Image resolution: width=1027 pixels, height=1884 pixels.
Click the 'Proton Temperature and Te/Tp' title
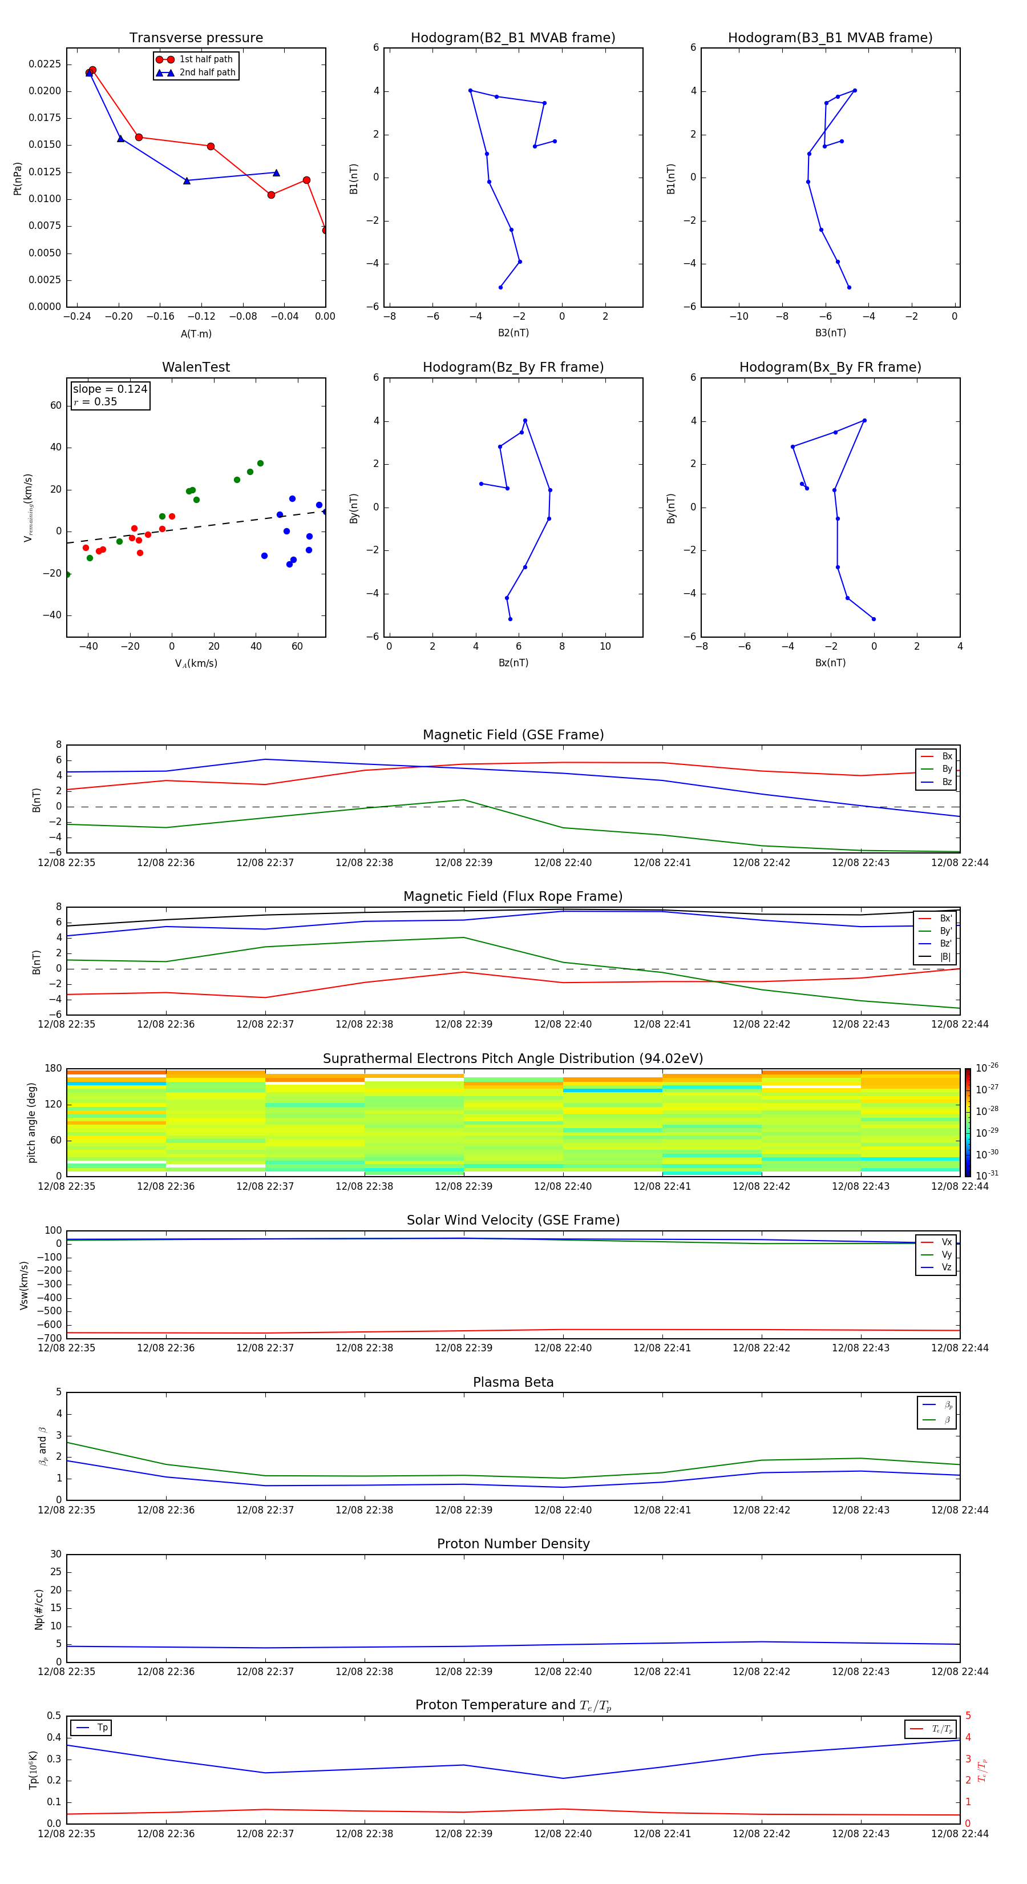[x=513, y=1705]
